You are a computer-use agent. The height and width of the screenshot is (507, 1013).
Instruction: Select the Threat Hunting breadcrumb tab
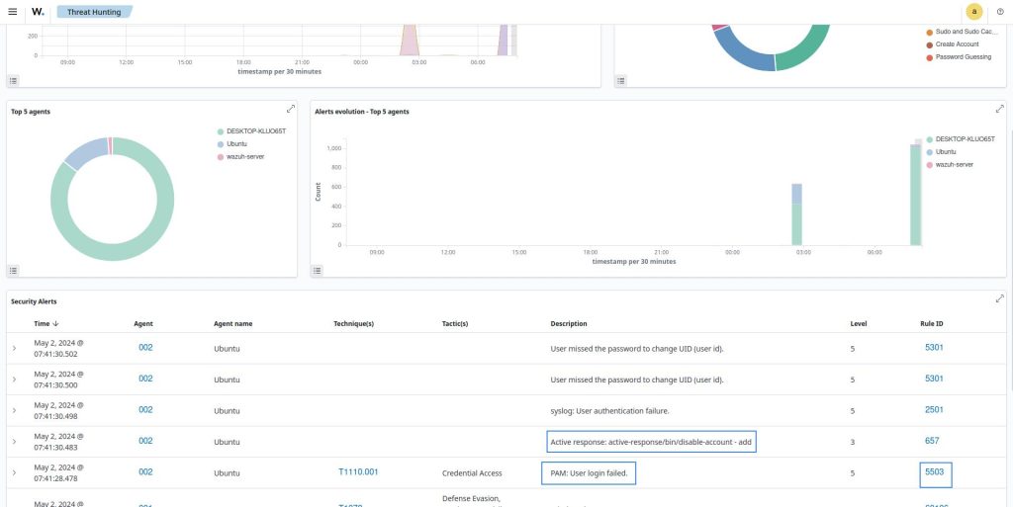click(94, 12)
